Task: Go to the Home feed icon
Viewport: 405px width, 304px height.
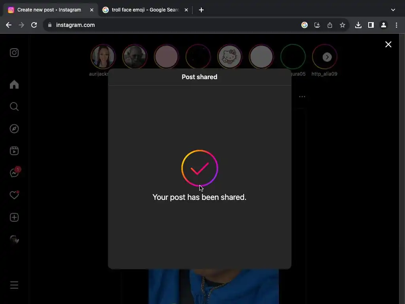Action: [x=14, y=85]
